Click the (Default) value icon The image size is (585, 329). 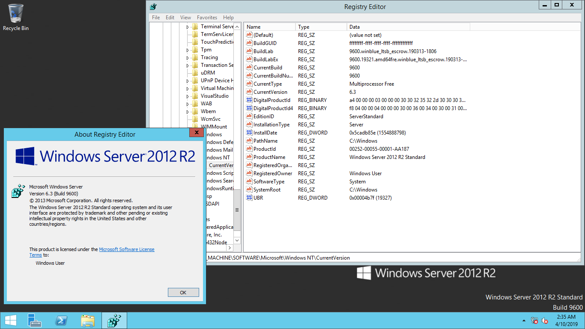pyautogui.click(x=249, y=35)
